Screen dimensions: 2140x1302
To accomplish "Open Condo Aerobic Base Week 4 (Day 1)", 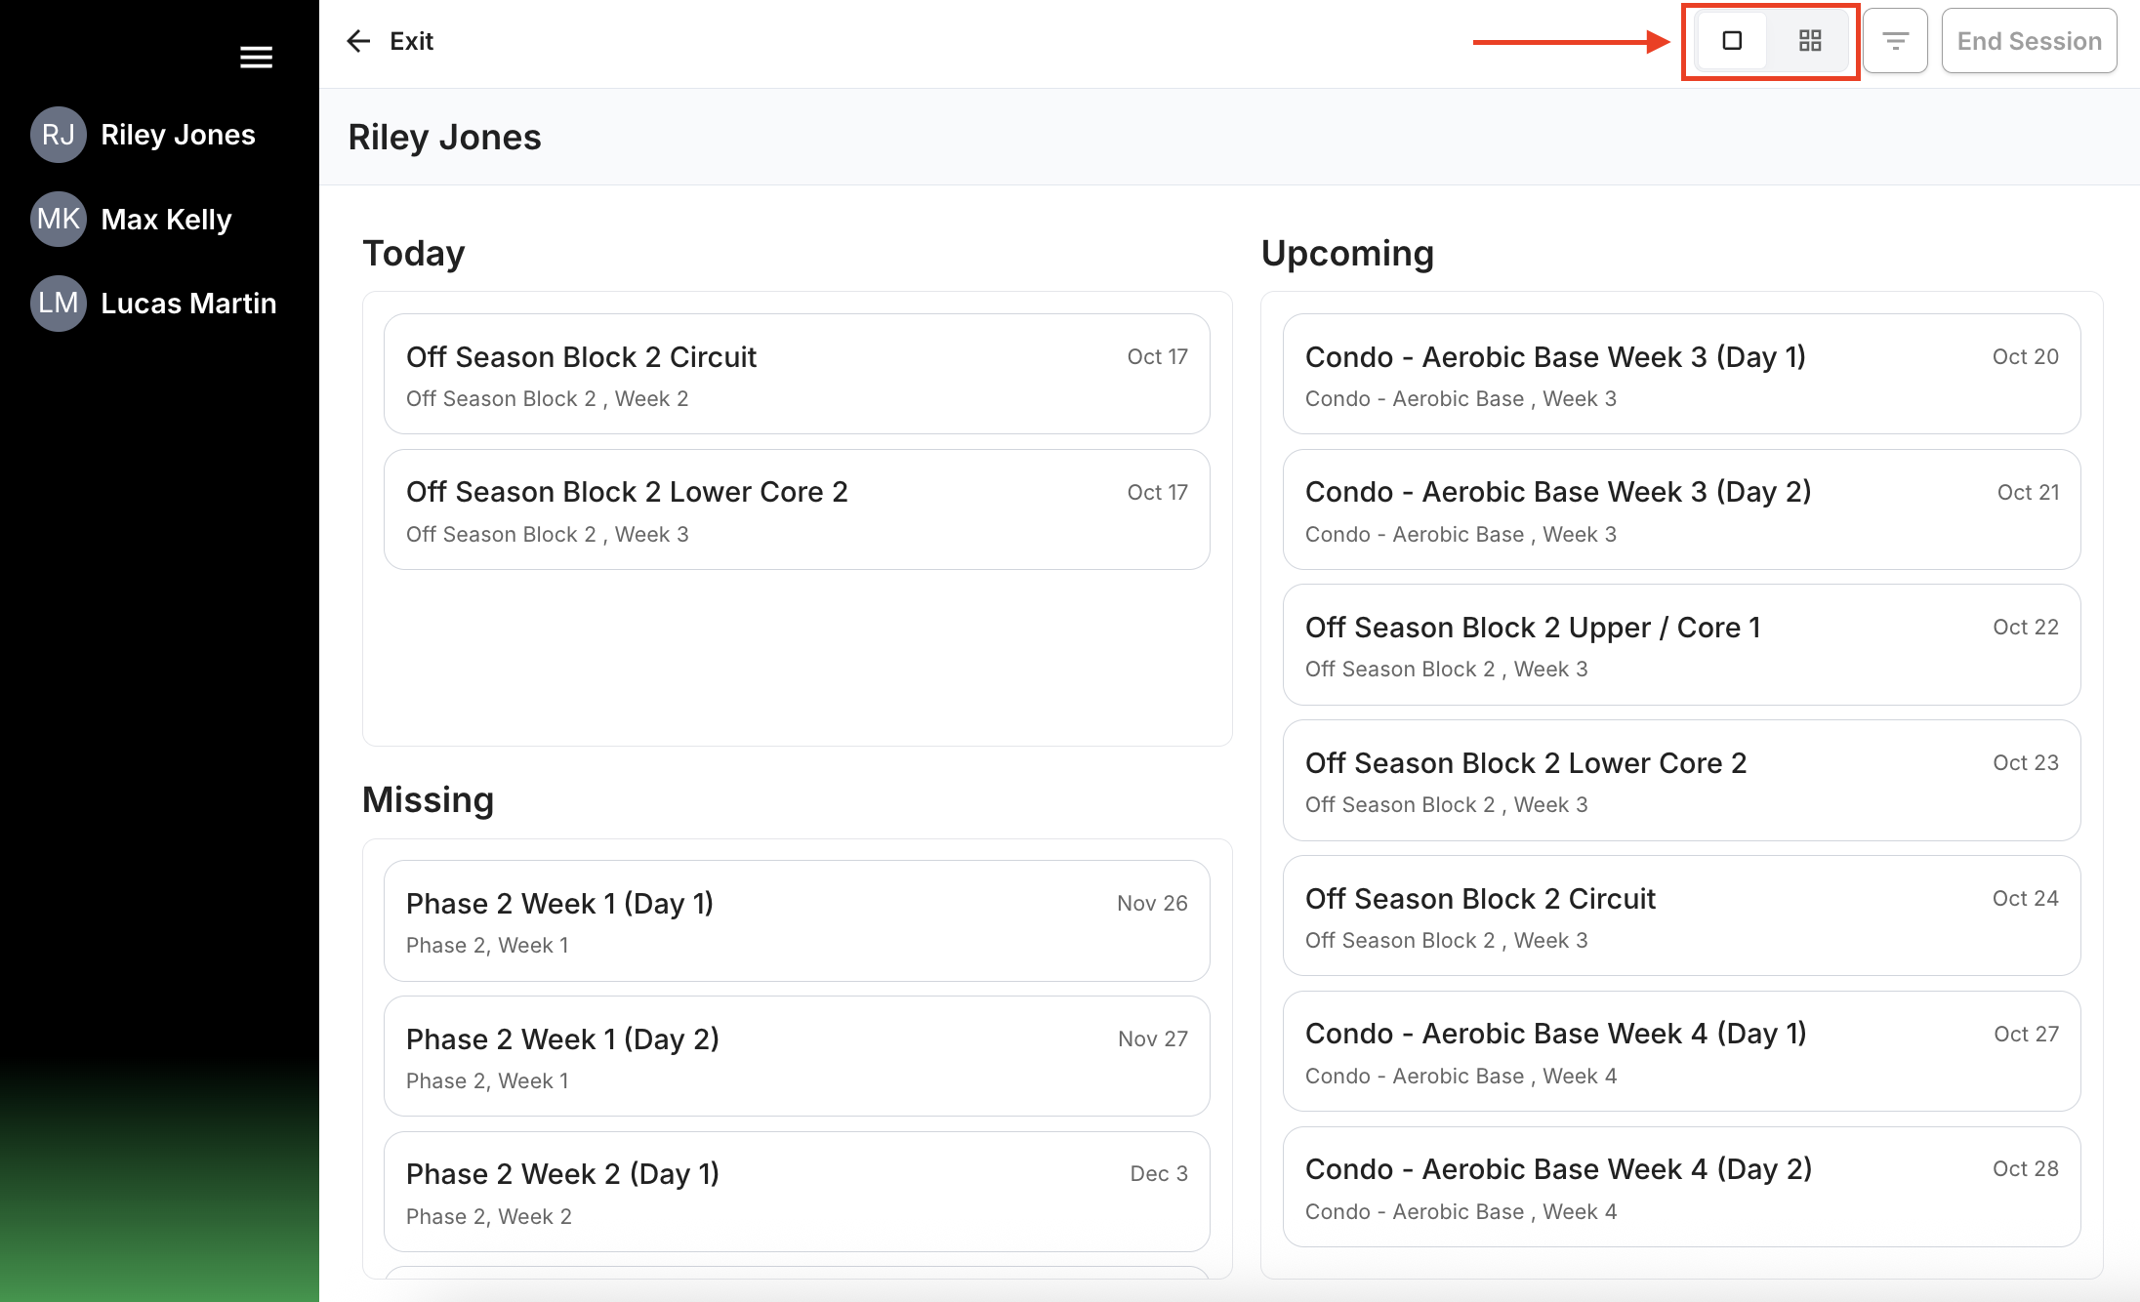I will pyautogui.click(x=1681, y=1051).
